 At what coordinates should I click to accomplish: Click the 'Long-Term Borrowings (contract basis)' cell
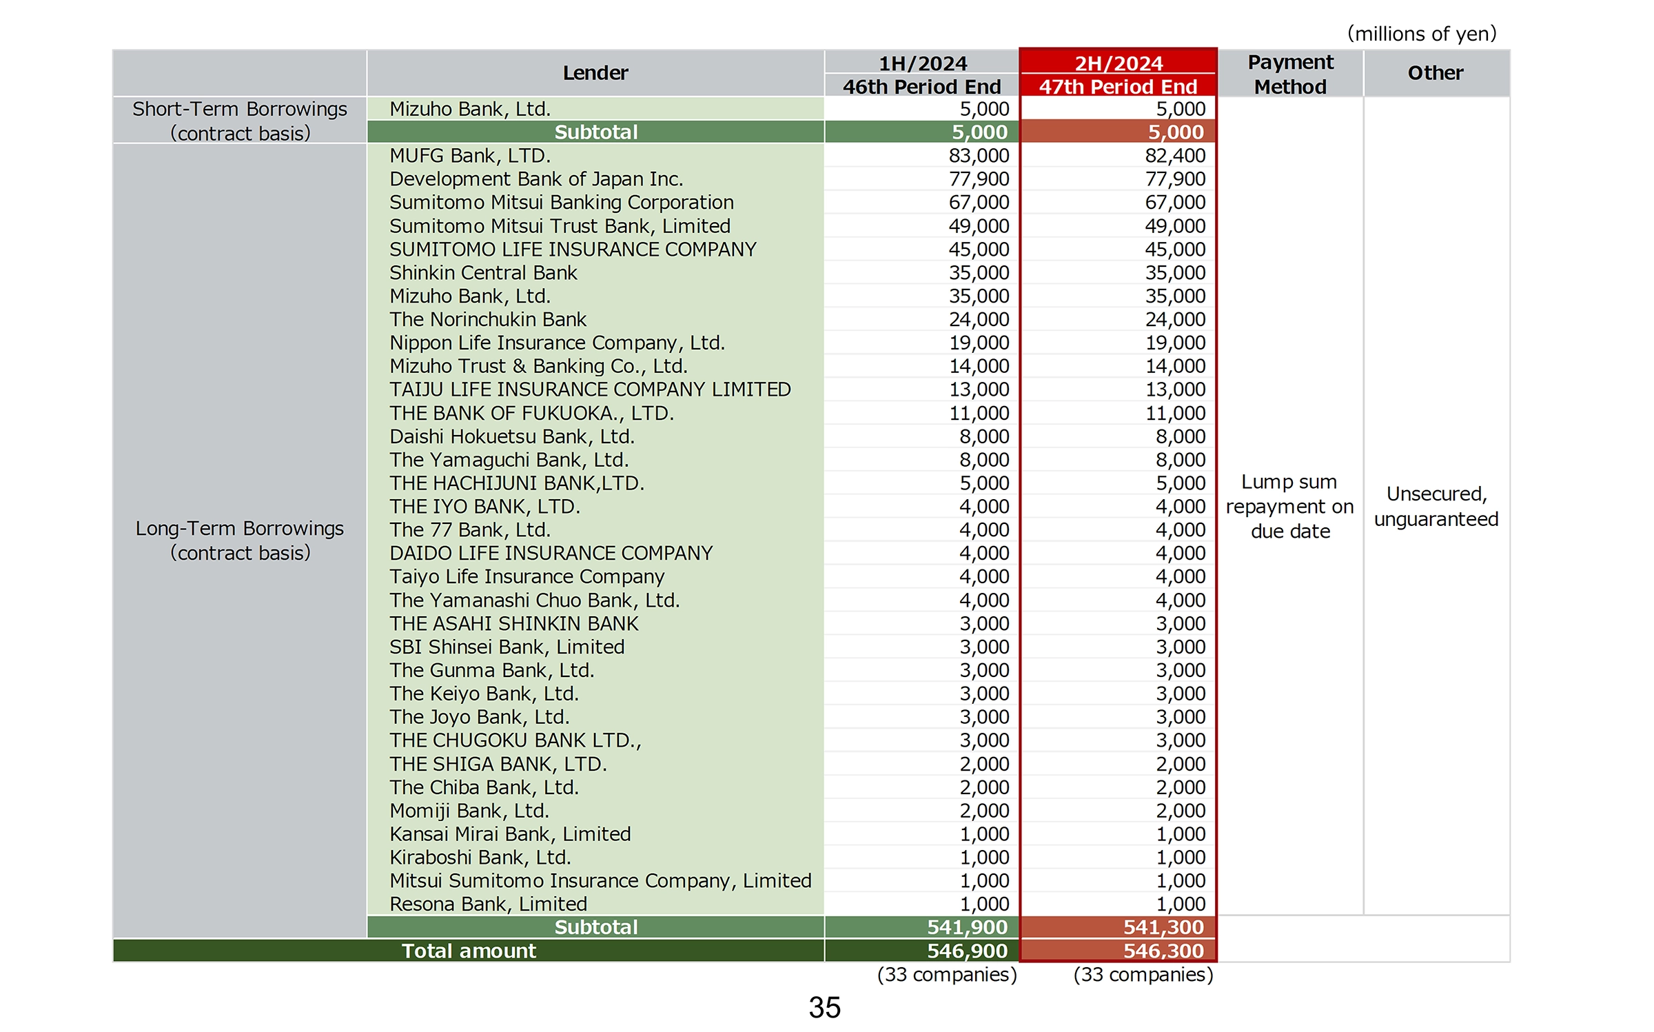coord(240,540)
